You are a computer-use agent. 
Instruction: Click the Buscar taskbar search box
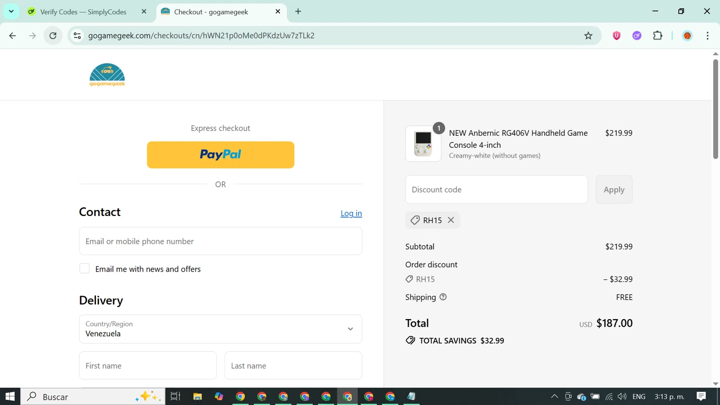[x=93, y=396]
